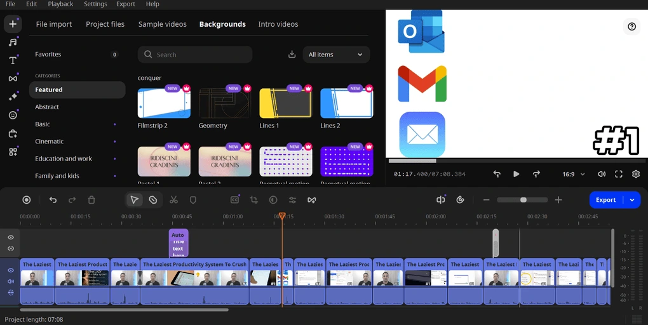Switch to the Intro videos tab
Viewport: 648px width, 325px height.
point(278,24)
